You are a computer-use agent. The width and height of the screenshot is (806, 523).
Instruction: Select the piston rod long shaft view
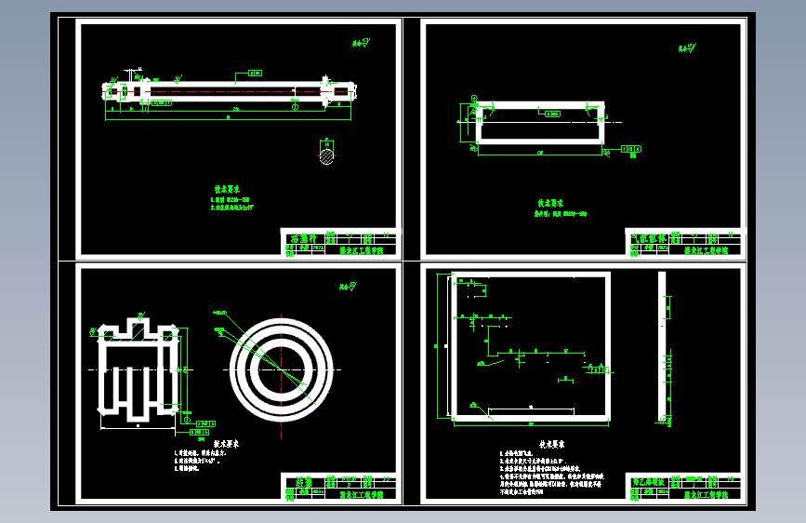point(230,91)
